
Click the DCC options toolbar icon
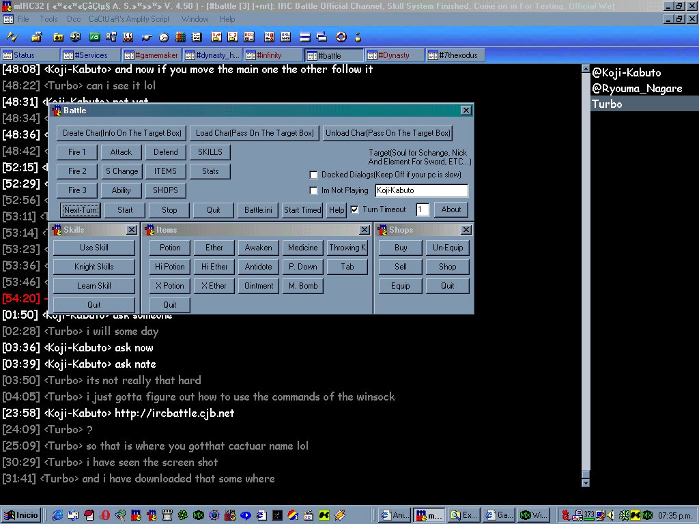[x=249, y=36]
